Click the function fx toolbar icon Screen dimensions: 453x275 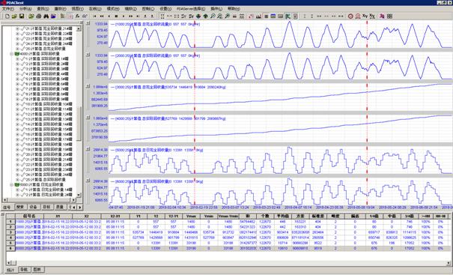click(x=77, y=16)
